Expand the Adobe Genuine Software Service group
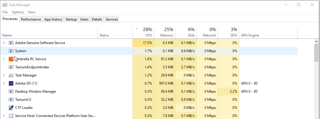The image size is (320, 119). [4, 43]
